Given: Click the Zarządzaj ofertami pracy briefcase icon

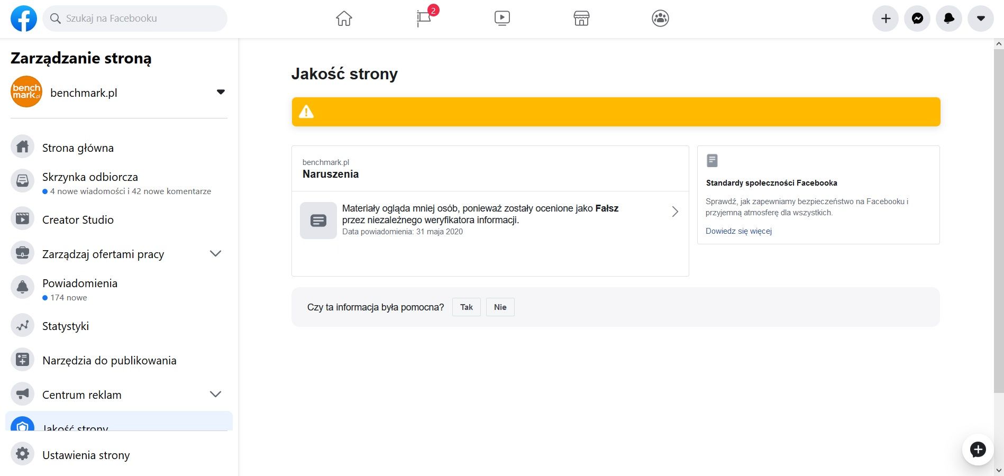Looking at the screenshot, I should 22,253.
